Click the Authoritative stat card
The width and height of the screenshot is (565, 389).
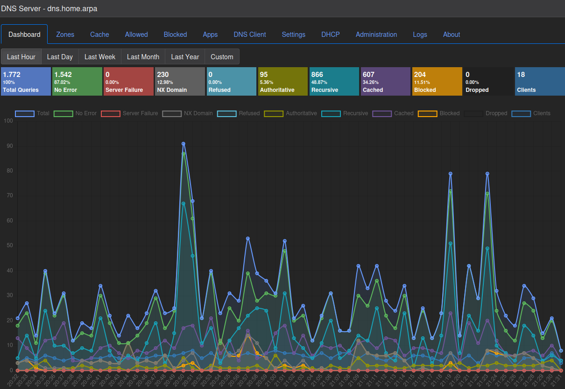click(283, 82)
